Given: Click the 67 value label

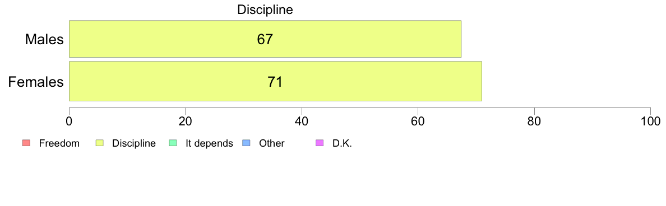Looking at the screenshot, I should 265,39.
